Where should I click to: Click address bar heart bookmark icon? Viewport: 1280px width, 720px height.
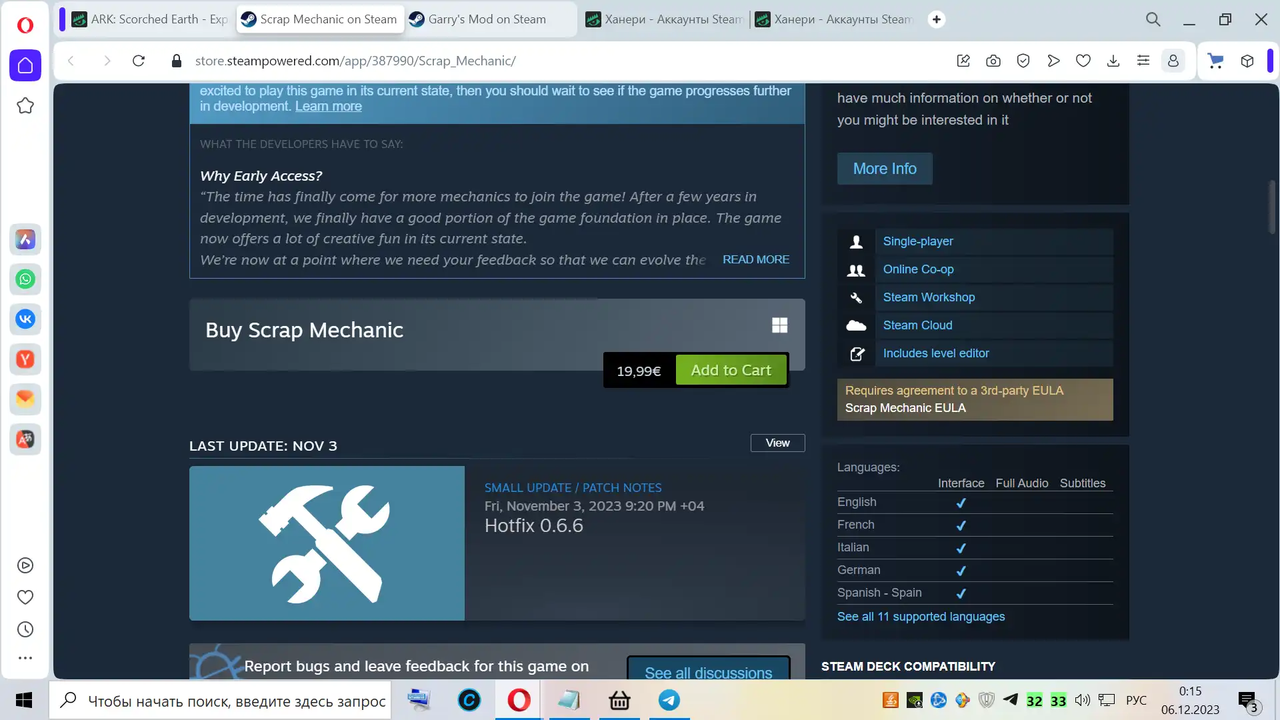tap(1083, 61)
